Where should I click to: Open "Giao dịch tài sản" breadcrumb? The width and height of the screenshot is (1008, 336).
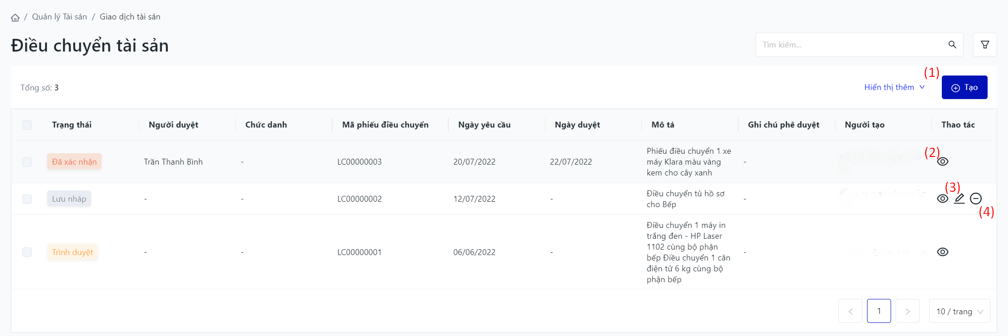click(130, 17)
